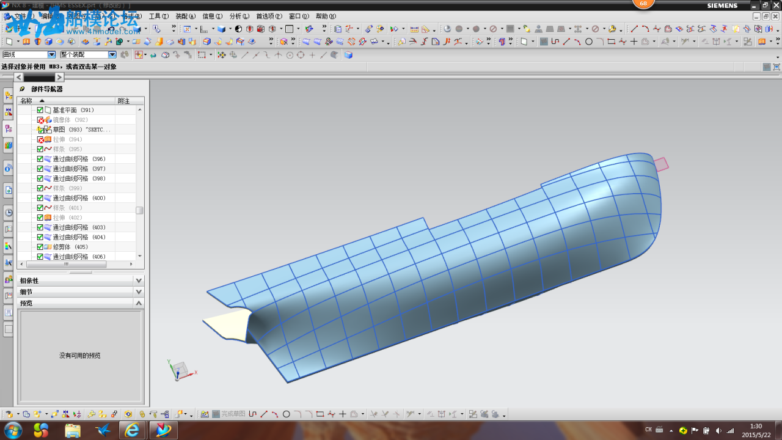Sort by 名称 column header

click(66, 101)
